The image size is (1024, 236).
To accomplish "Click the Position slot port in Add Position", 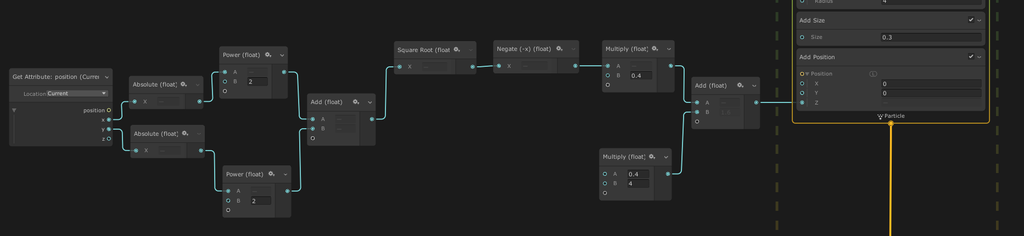I will (x=802, y=74).
